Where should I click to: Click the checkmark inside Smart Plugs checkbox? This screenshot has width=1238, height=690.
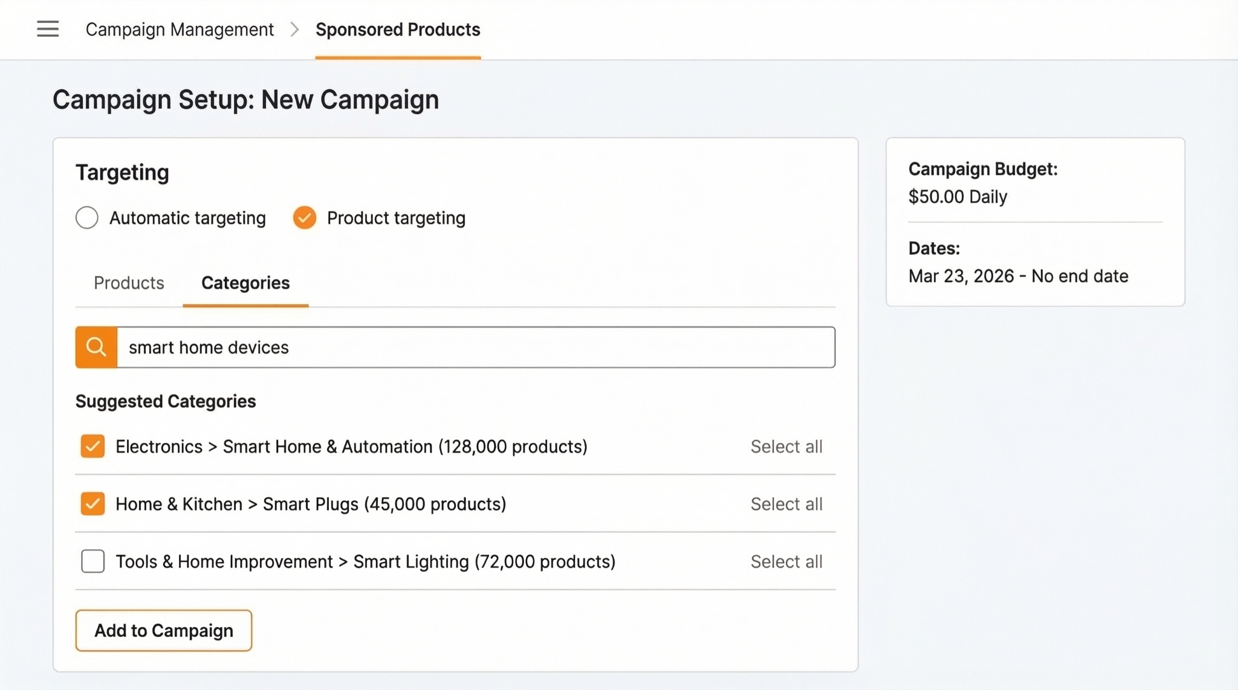(x=92, y=504)
